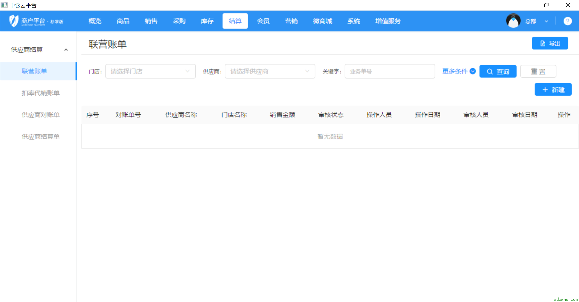Click the 销售金额 column header
This screenshot has height=302, width=579.
click(283, 115)
